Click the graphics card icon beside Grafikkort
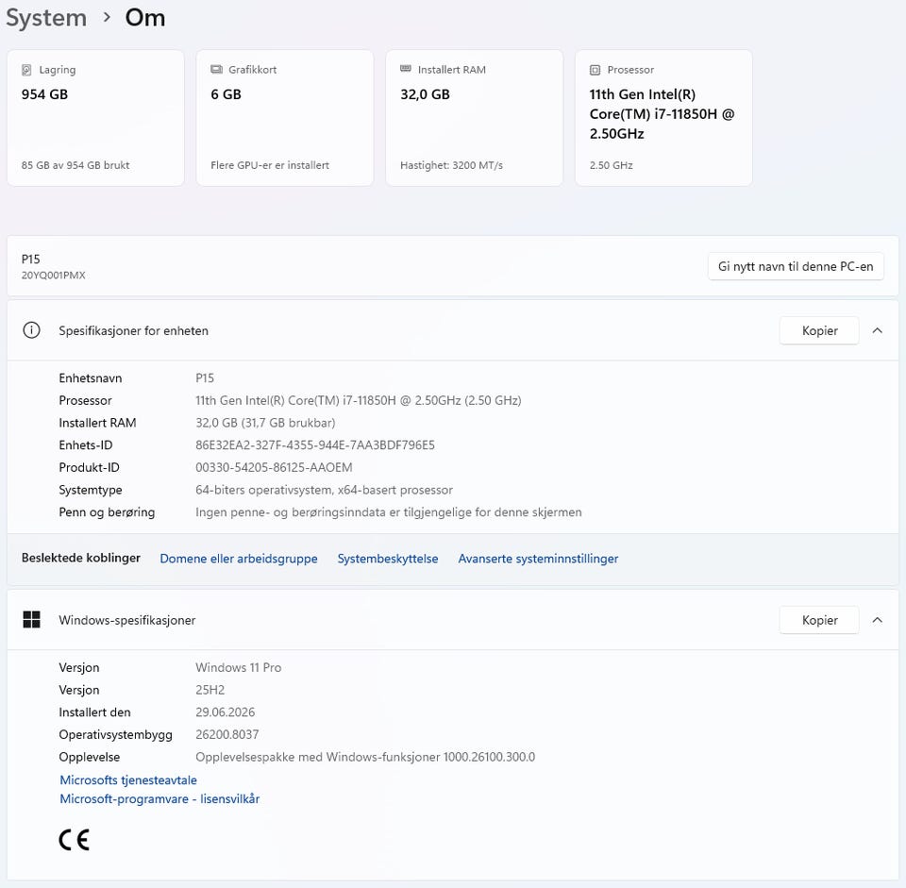906x888 pixels. [217, 69]
